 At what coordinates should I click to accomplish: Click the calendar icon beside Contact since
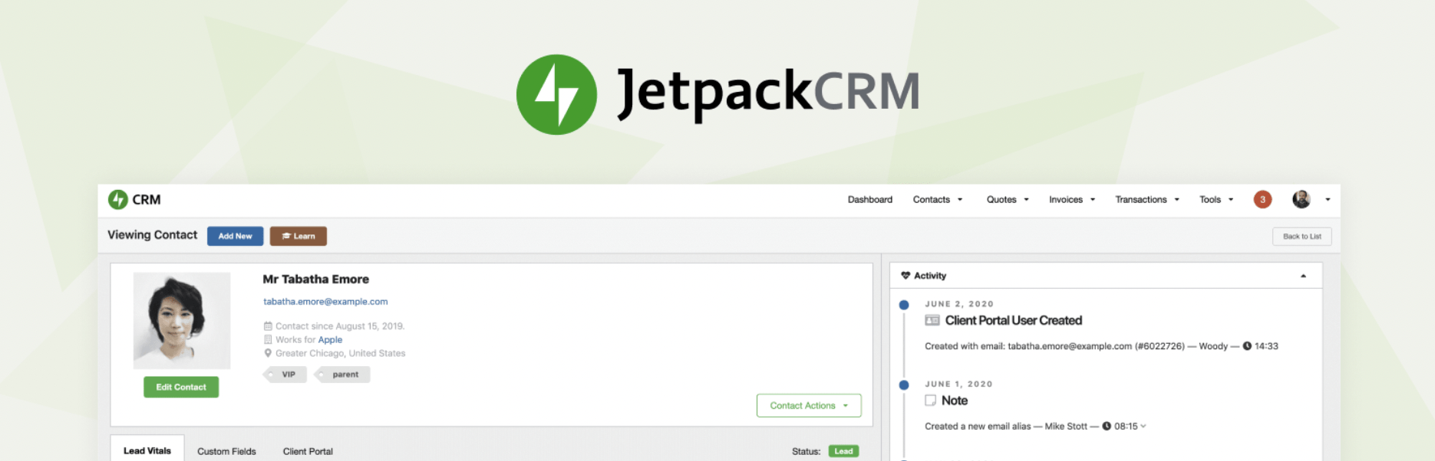tap(268, 326)
